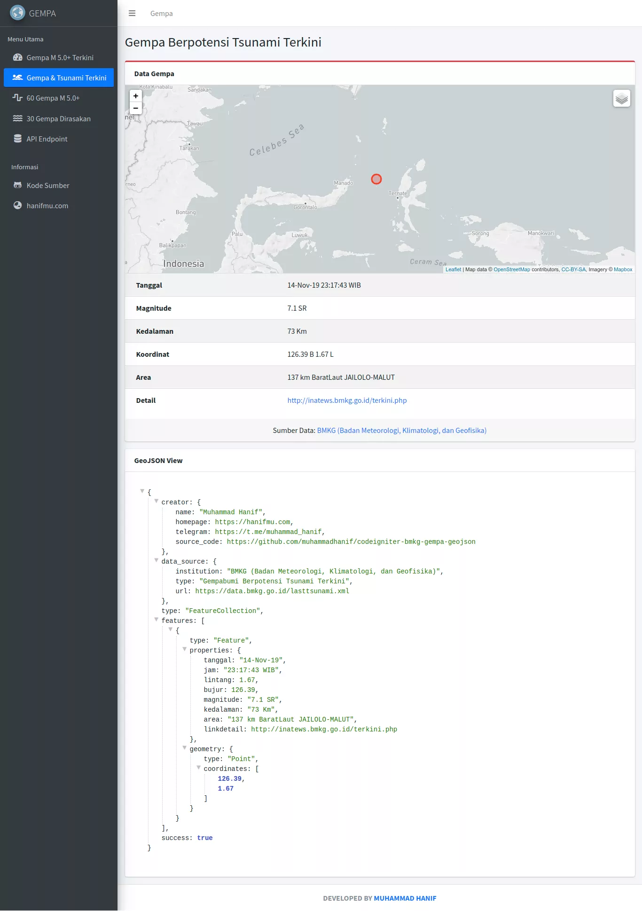Open the API Endpoint menu item
This screenshot has width=642, height=911.
click(59, 139)
